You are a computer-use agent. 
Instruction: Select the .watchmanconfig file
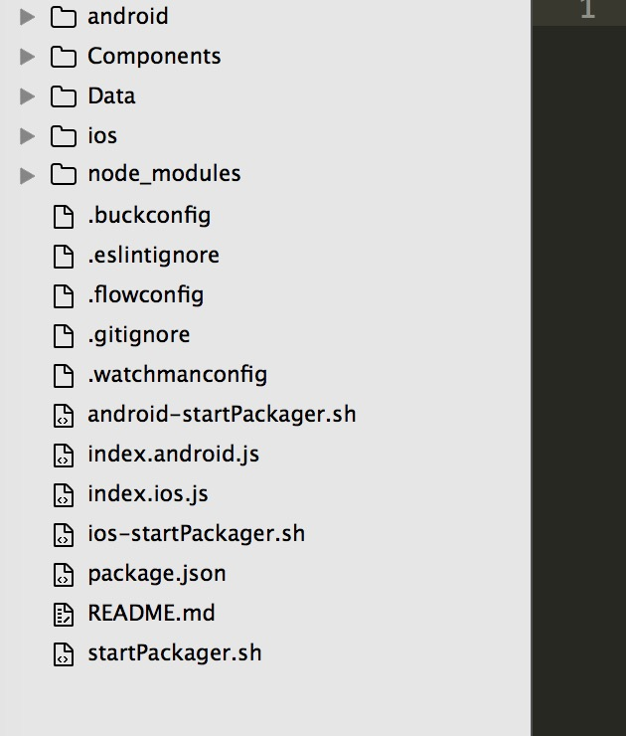177,375
